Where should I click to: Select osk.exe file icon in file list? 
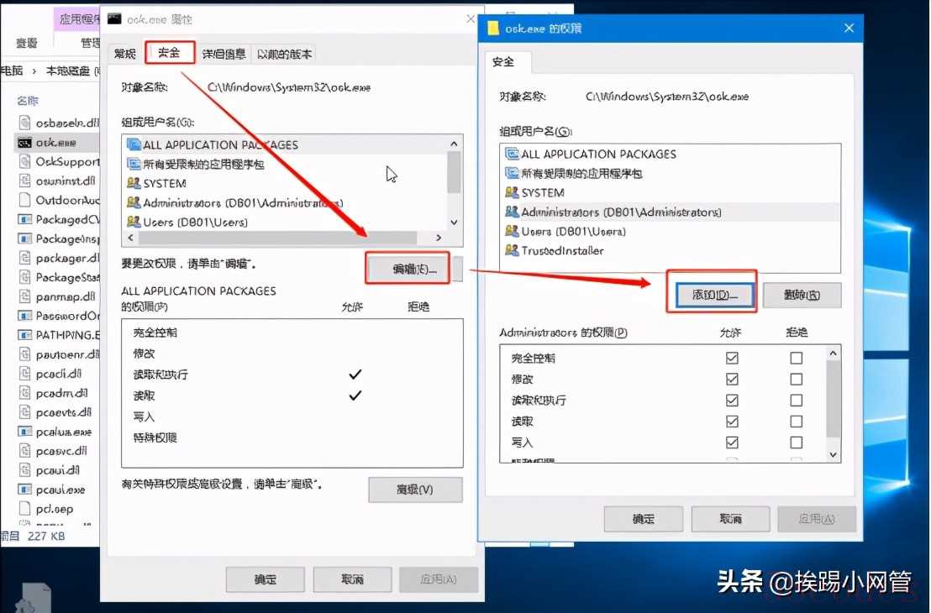(24, 143)
